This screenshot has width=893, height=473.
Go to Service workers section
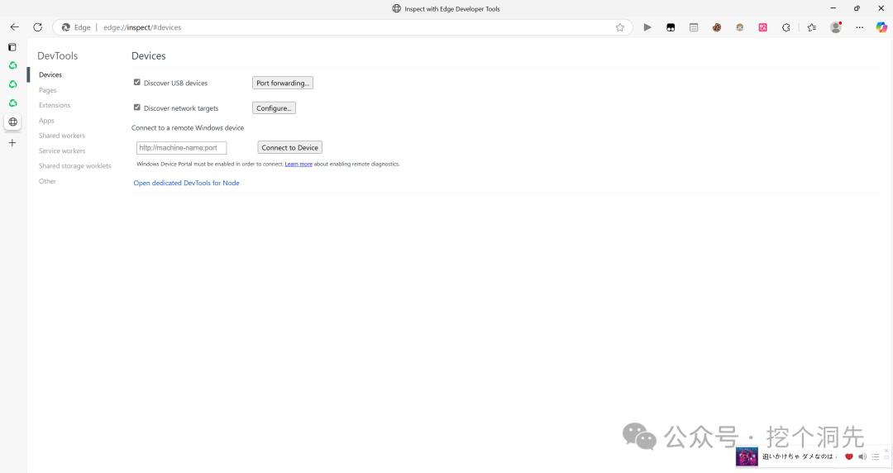coord(62,150)
